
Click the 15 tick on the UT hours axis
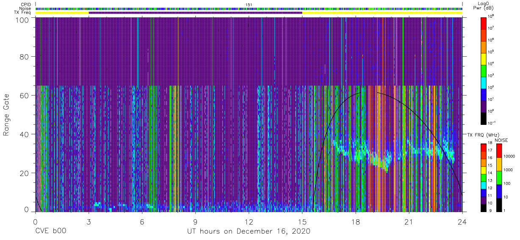pos(302,221)
